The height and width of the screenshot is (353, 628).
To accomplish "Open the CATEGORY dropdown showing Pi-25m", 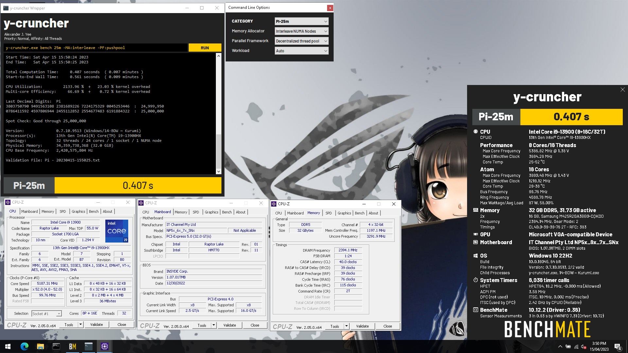I will click(301, 22).
